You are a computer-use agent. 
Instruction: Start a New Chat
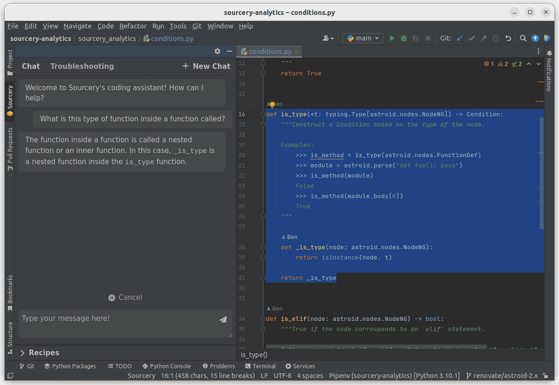coord(206,66)
